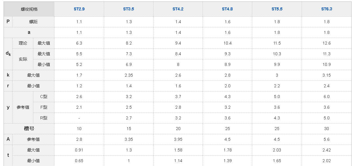Image resolution: width=354 pixels, height=166 pixels.
Task: Select the ST4.2 column header
Action: (x=178, y=9)
